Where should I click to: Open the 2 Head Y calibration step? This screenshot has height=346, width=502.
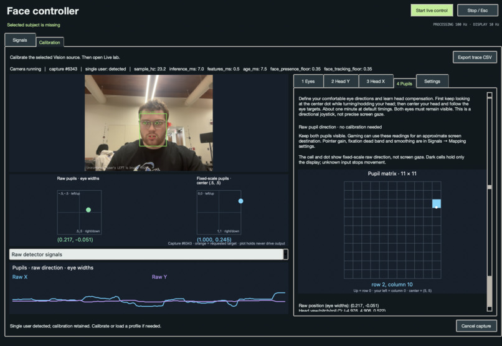tap(341, 82)
